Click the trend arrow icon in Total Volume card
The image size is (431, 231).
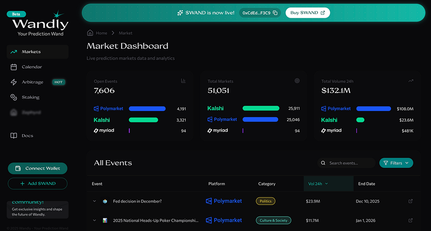[x=411, y=81]
